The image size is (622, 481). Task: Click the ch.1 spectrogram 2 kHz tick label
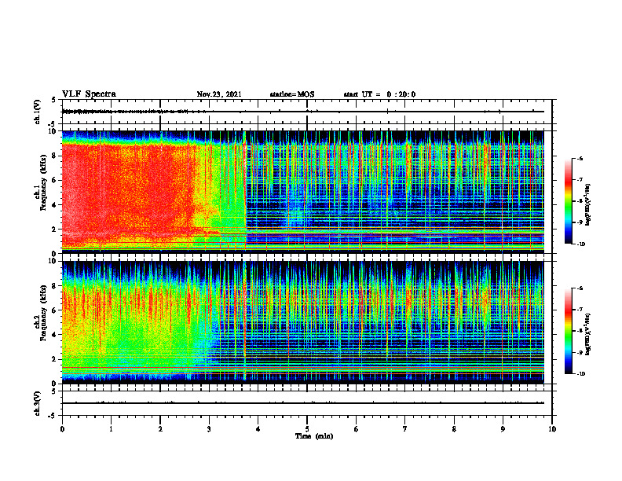click(x=55, y=229)
